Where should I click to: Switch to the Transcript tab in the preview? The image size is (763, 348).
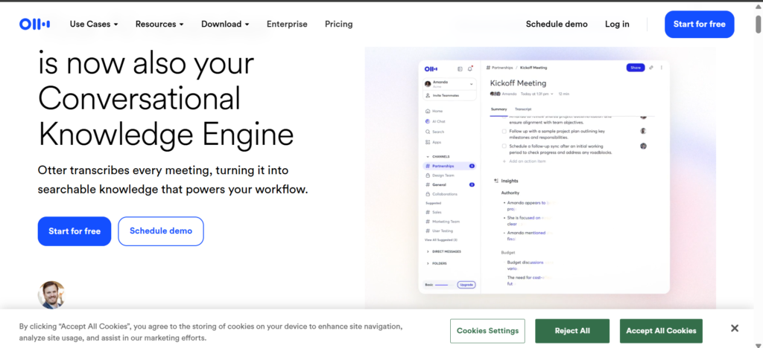coord(523,109)
